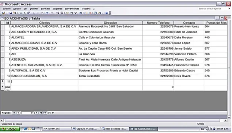The height and width of the screenshot is (133, 232).
Task: Click the Search file toolbar icon
Action: pos(15,13)
